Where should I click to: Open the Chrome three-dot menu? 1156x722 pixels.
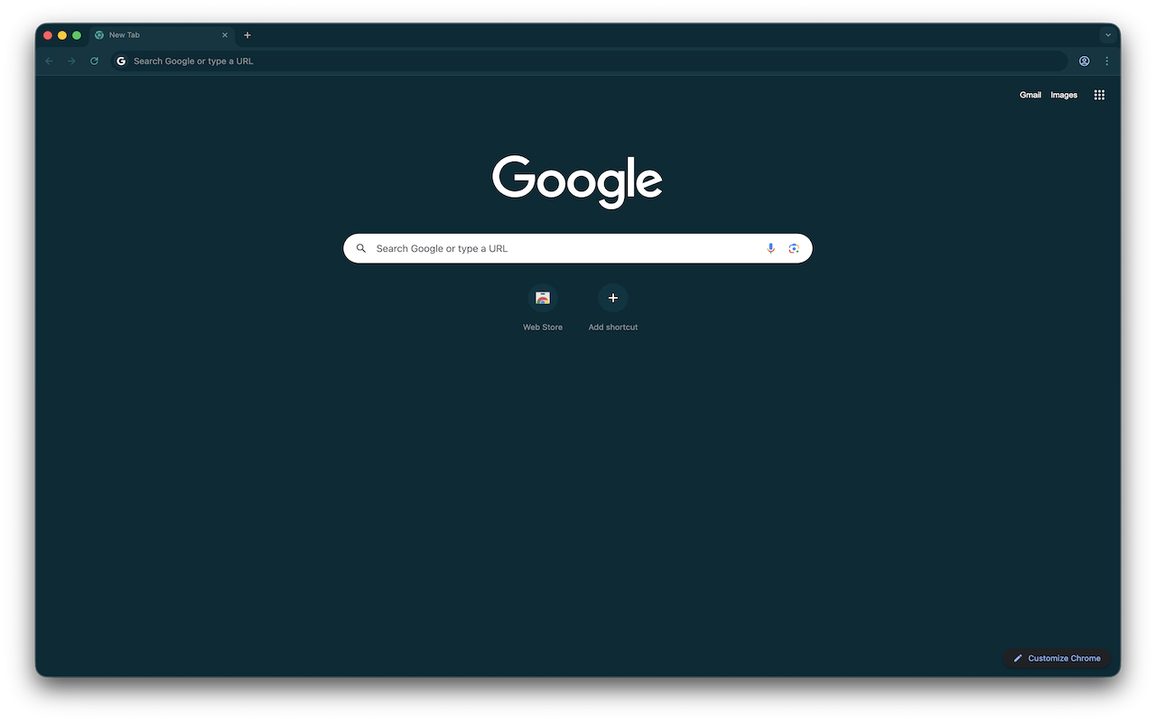tap(1107, 61)
